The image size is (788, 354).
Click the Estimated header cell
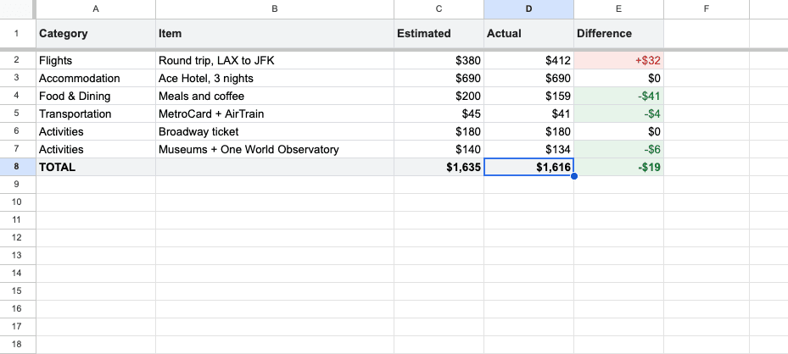click(x=439, y=34)
